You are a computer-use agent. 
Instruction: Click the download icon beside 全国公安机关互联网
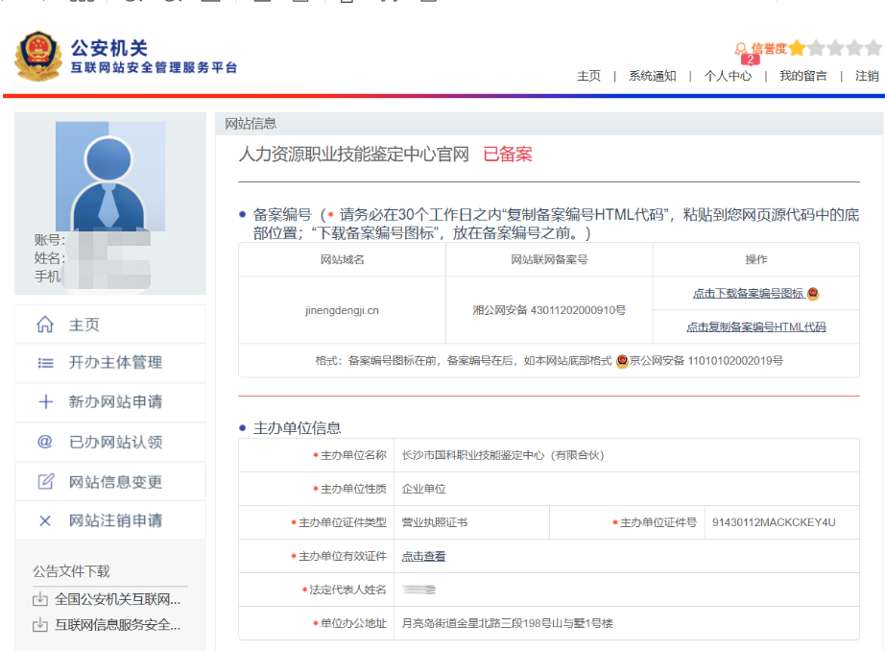click(x=40, y=600)
